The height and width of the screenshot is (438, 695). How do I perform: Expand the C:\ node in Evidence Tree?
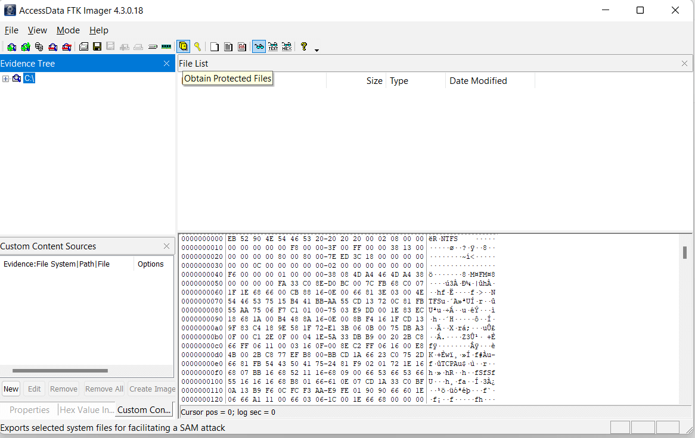pyautogui.click(x=5, y=79)
